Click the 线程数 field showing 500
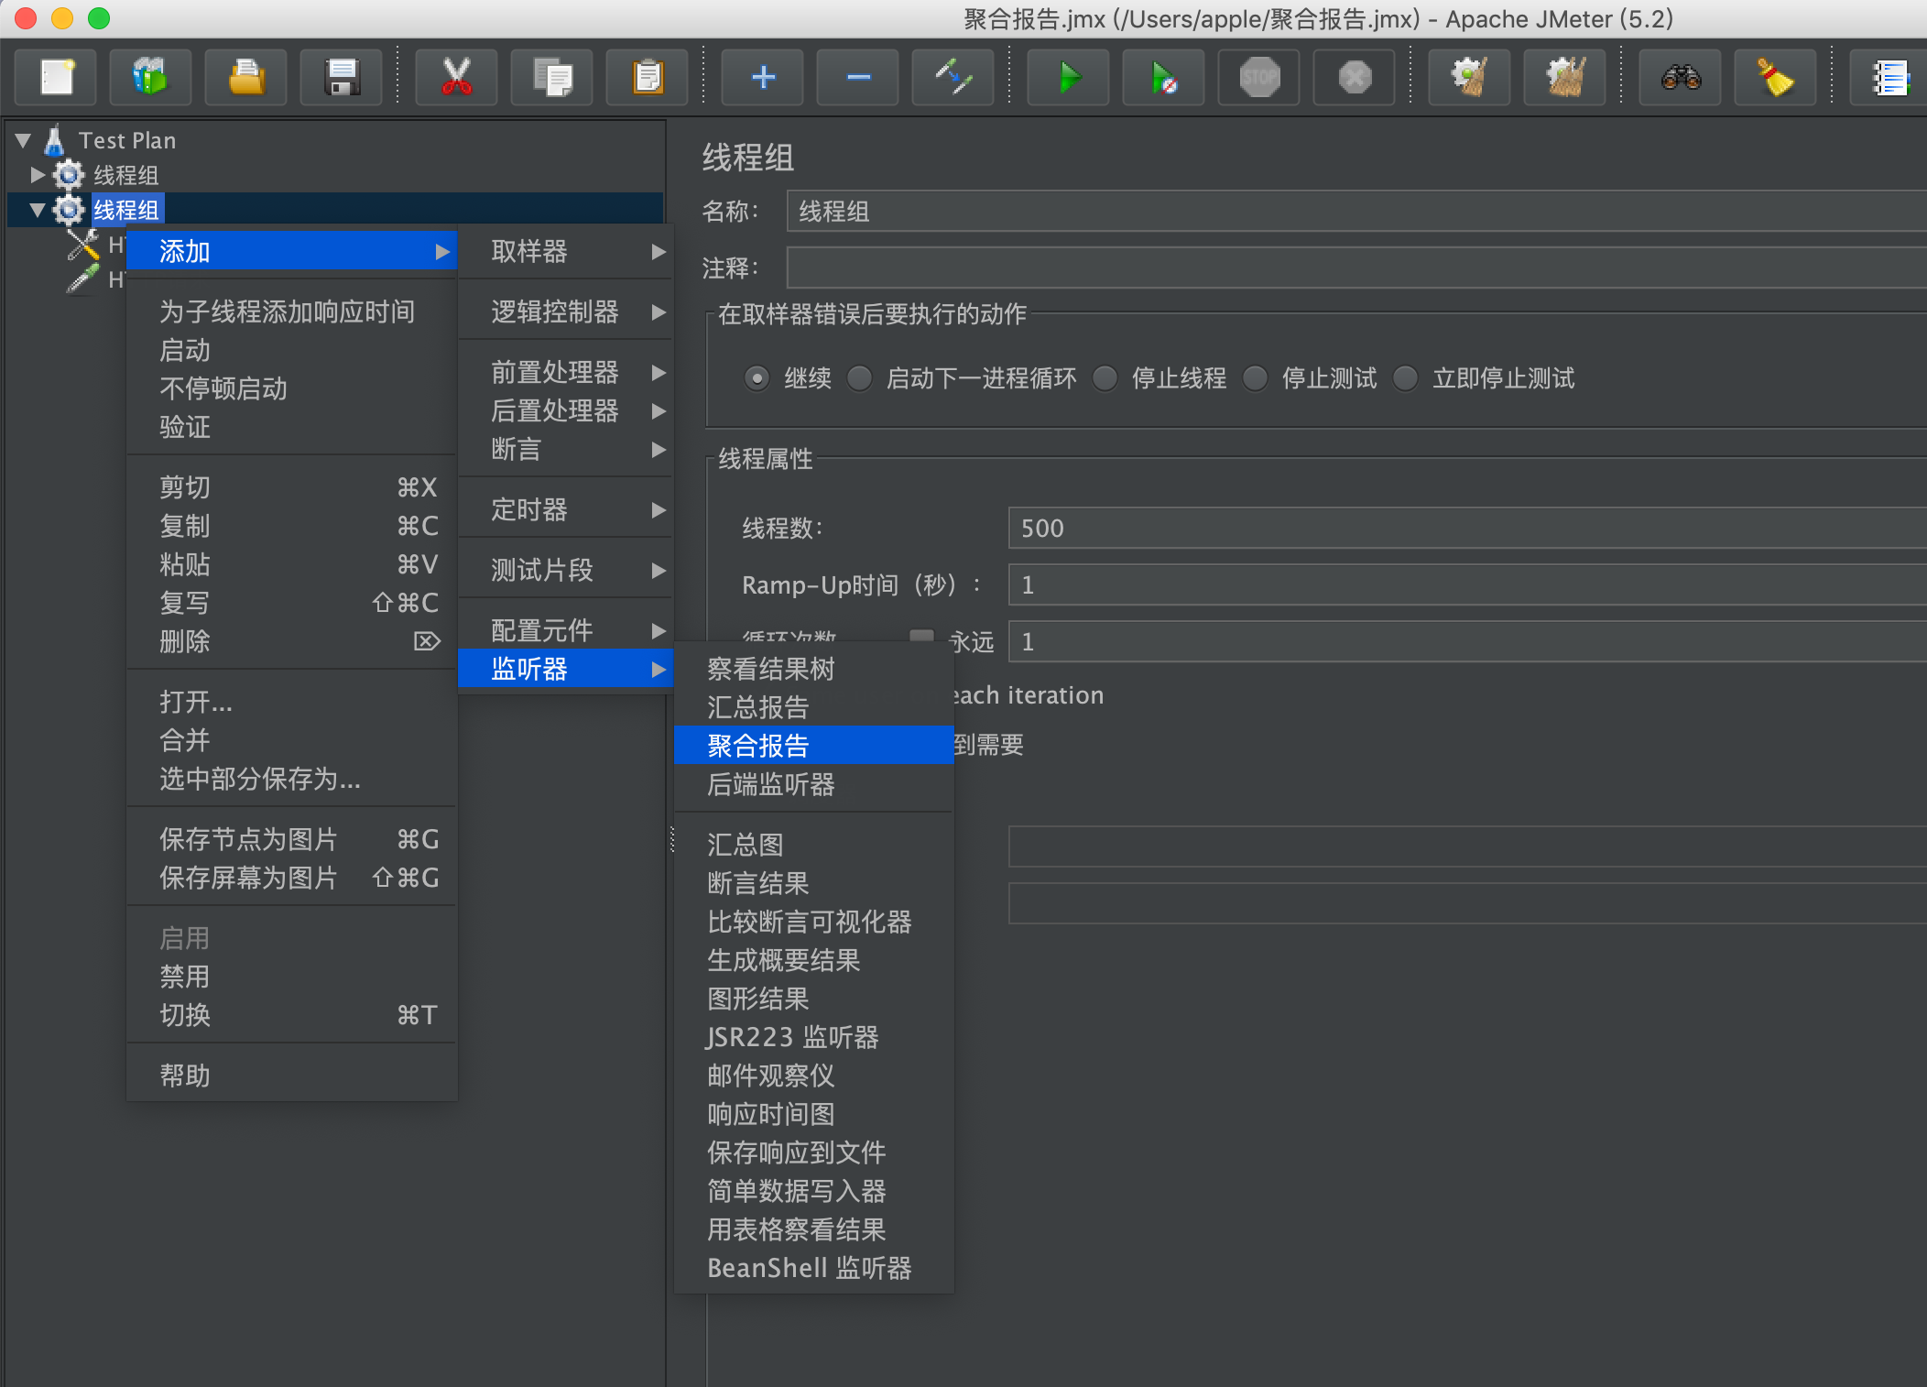 point(1467,529)
